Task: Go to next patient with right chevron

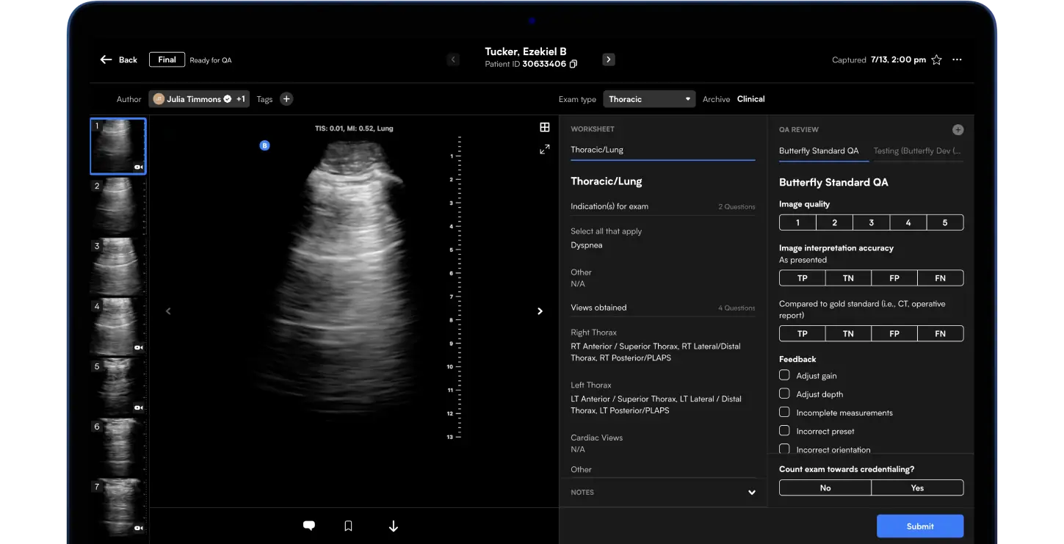Action: pyautogui.click(x=608, y=59)
